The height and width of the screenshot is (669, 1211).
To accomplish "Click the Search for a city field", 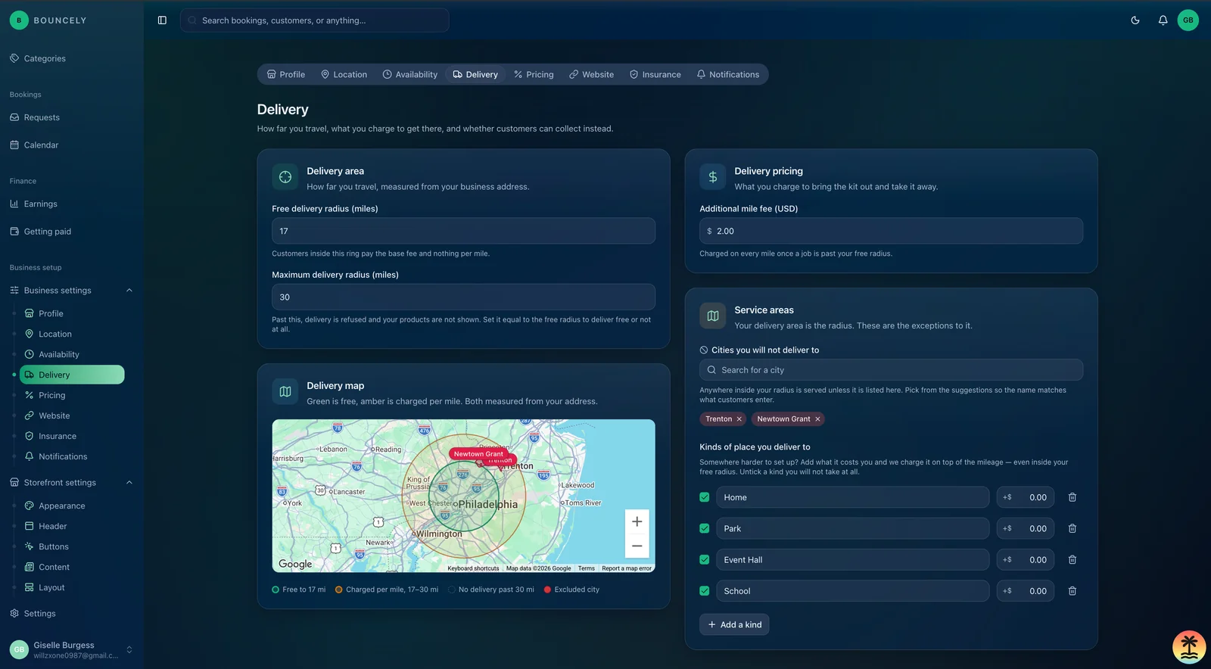I will [891, 370].
